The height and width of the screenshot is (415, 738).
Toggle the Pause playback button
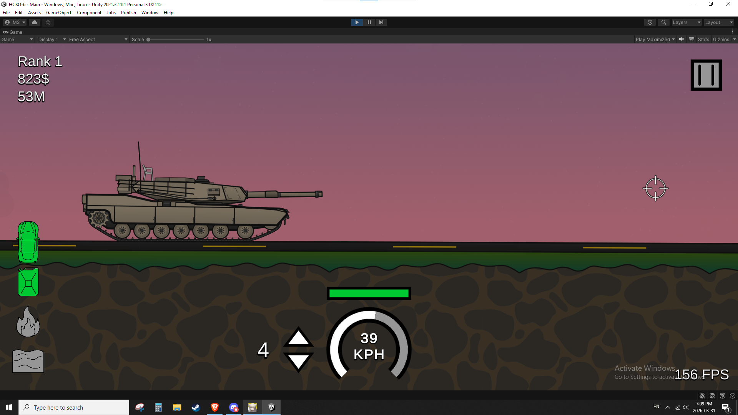coord(369,22)
